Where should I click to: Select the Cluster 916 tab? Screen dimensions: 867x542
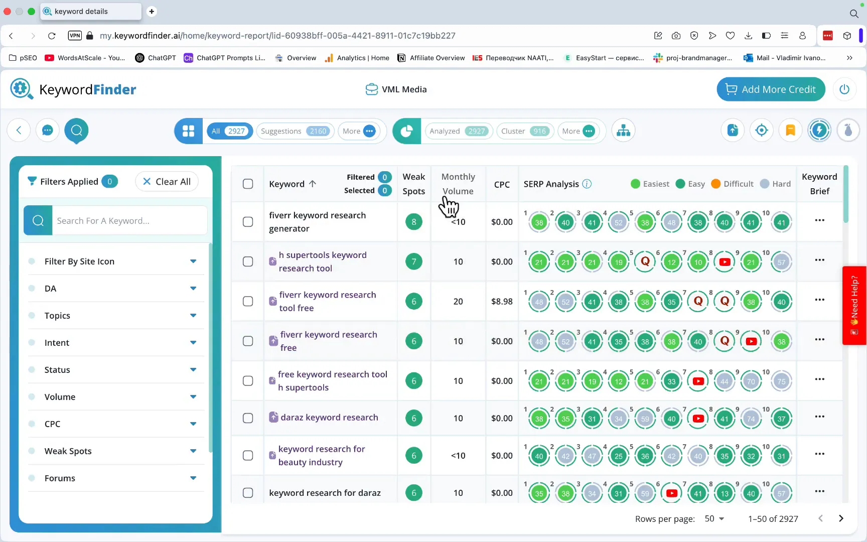[525, 131]
